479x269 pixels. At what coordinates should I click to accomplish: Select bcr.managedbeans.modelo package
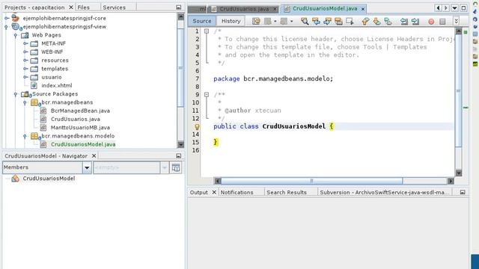coord(78,136)
